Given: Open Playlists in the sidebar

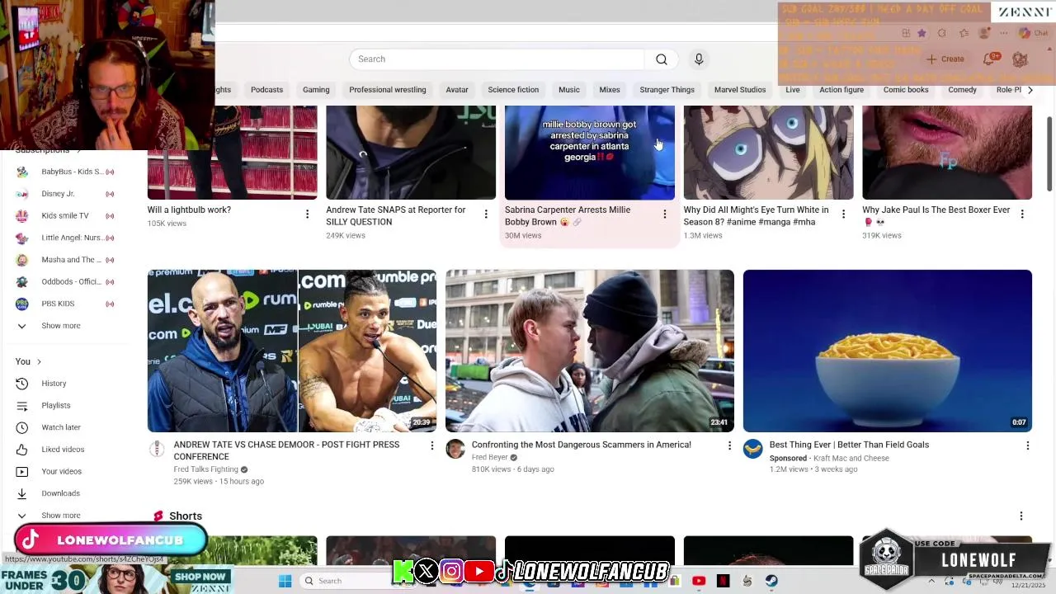Looking at the screenshot, I should (55, 406).
